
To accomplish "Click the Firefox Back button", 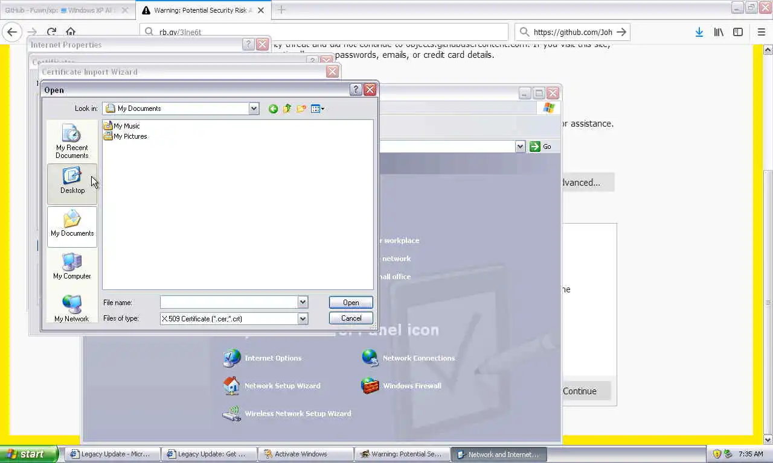I will [x=12, y=32].
